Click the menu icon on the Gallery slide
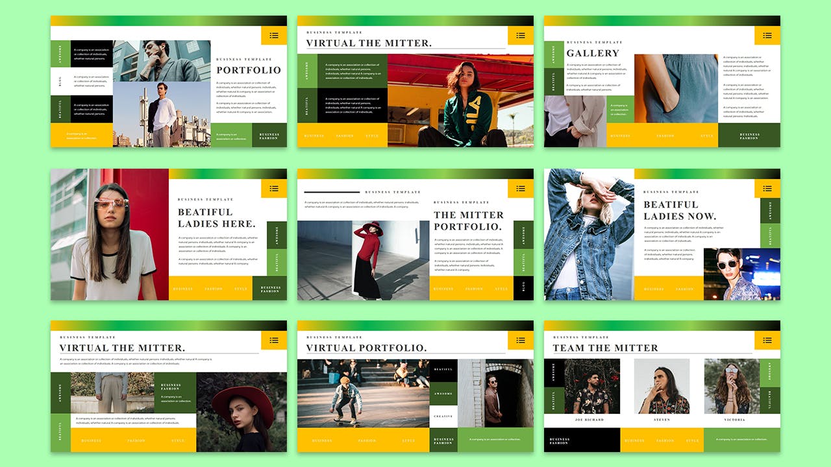Screen dimensions: 831x467 (x=767, y=36)
